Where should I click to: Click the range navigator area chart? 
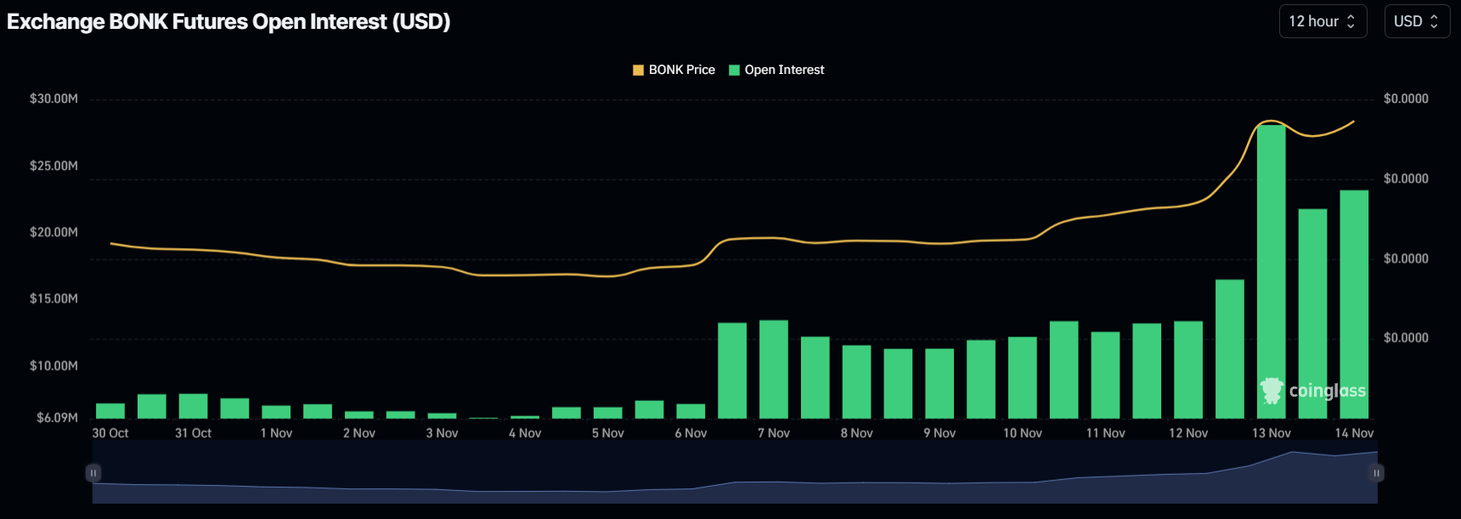[735, 472]
